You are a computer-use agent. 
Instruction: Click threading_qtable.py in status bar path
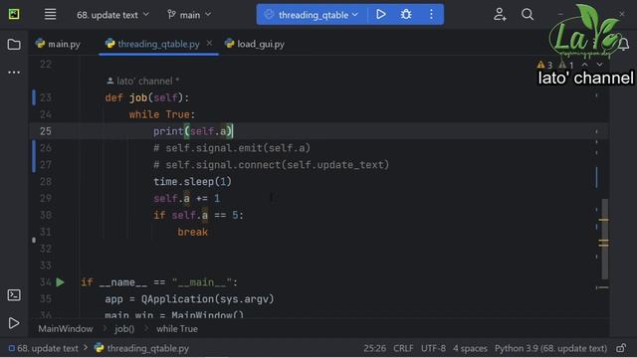tap(141, 348)
